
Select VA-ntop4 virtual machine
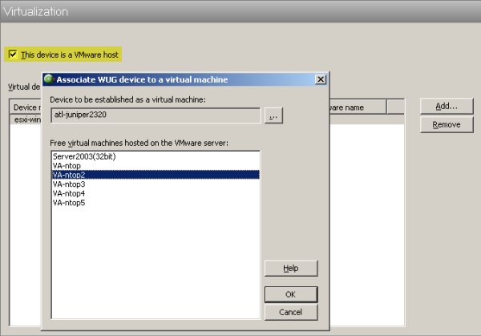coord(156,193)
